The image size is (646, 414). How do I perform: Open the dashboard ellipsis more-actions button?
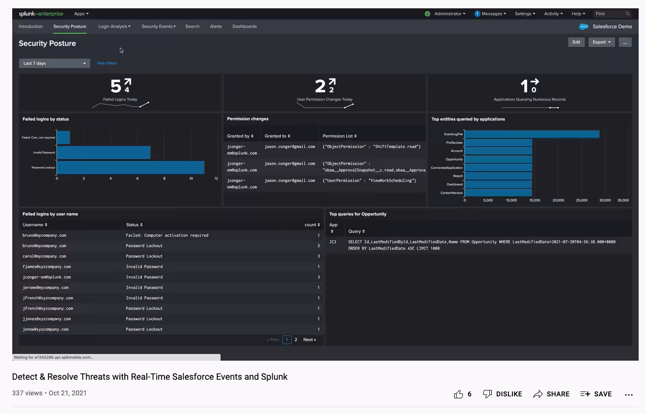click(625, 43)
